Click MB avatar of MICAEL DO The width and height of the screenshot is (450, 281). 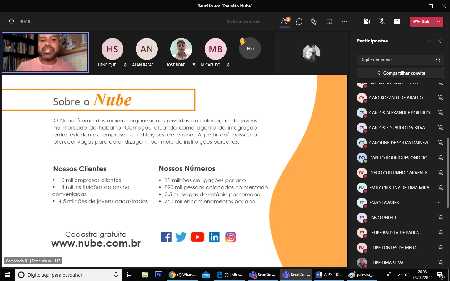(216, 49)
